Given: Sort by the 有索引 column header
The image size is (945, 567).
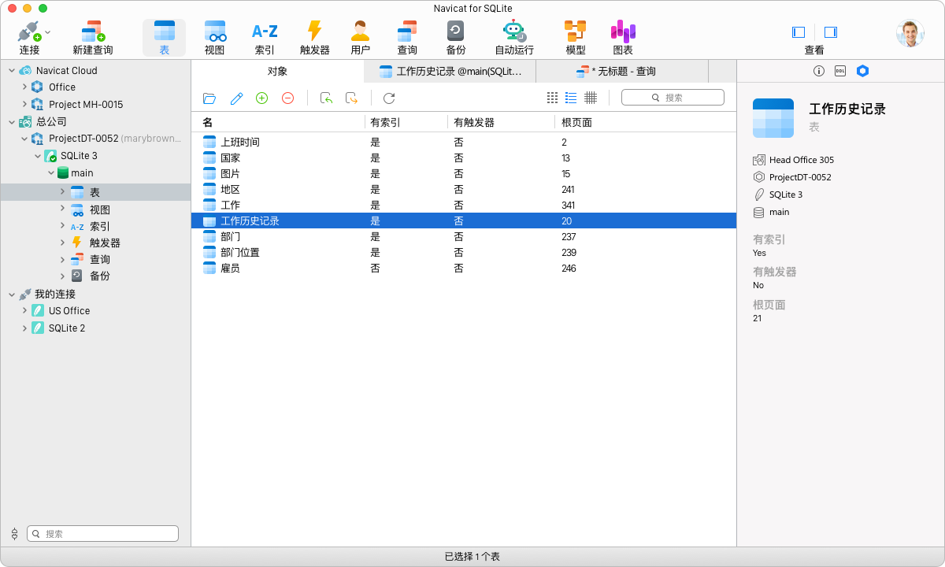Looking at the screenshot, I should click(407, 122).
